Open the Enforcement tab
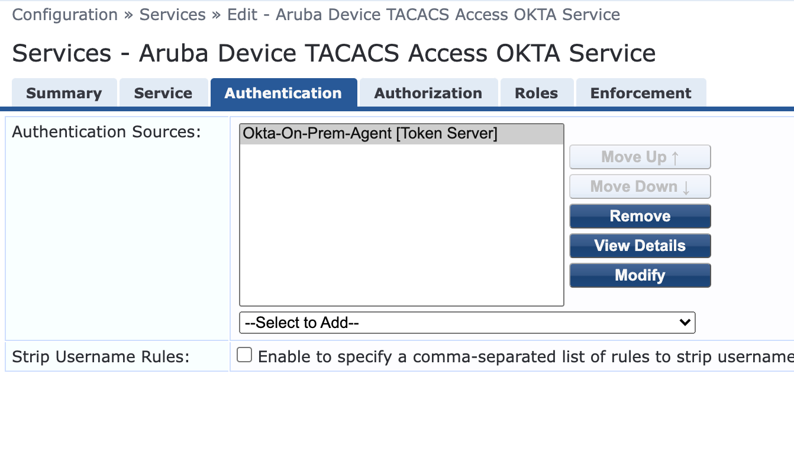The width and height of the screenshot is (794, 457). pyautogui.click(x=641, y=93)
